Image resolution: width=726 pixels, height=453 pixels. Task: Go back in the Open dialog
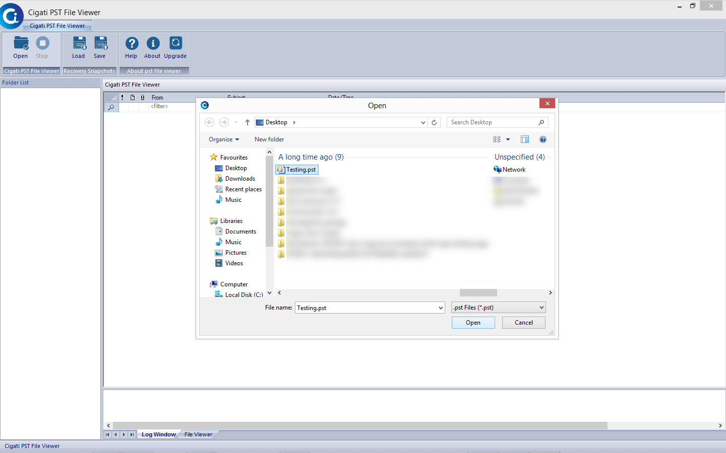click(x=210, y=122)
